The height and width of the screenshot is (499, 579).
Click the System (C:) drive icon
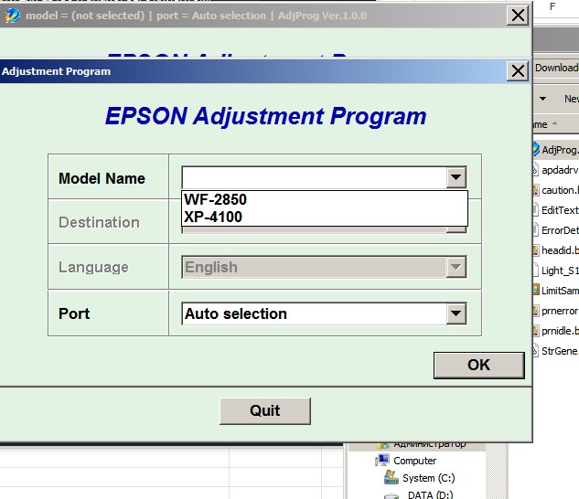(x=391, y=477)
